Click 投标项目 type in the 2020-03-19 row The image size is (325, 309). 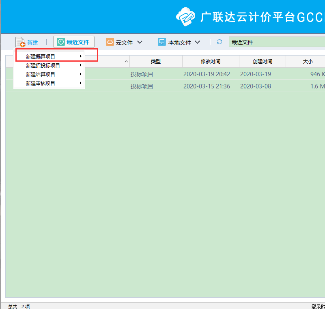point(142,74)
